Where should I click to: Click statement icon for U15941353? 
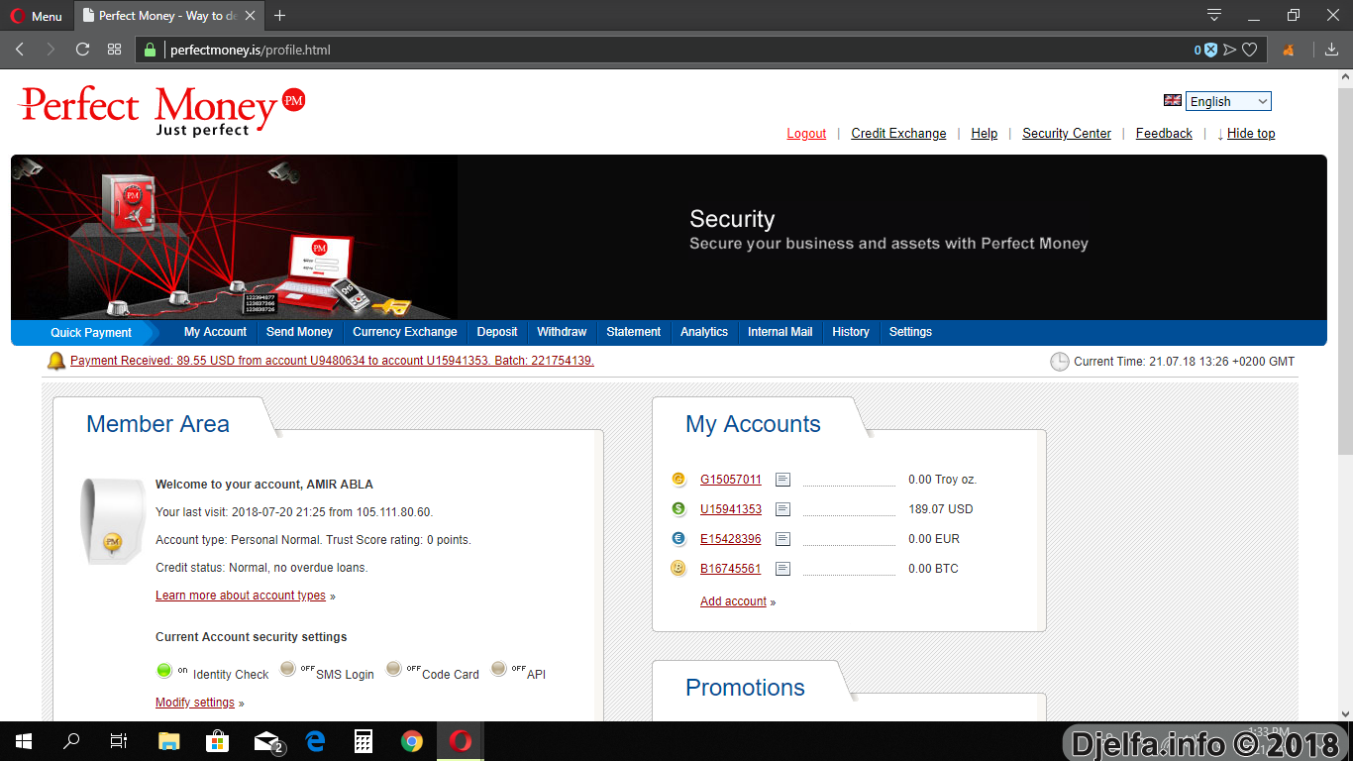tap(782, 509)
